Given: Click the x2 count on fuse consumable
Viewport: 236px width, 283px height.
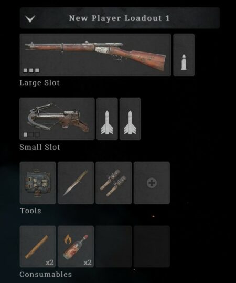Looking at the screenshot, I should click(50, 262).
